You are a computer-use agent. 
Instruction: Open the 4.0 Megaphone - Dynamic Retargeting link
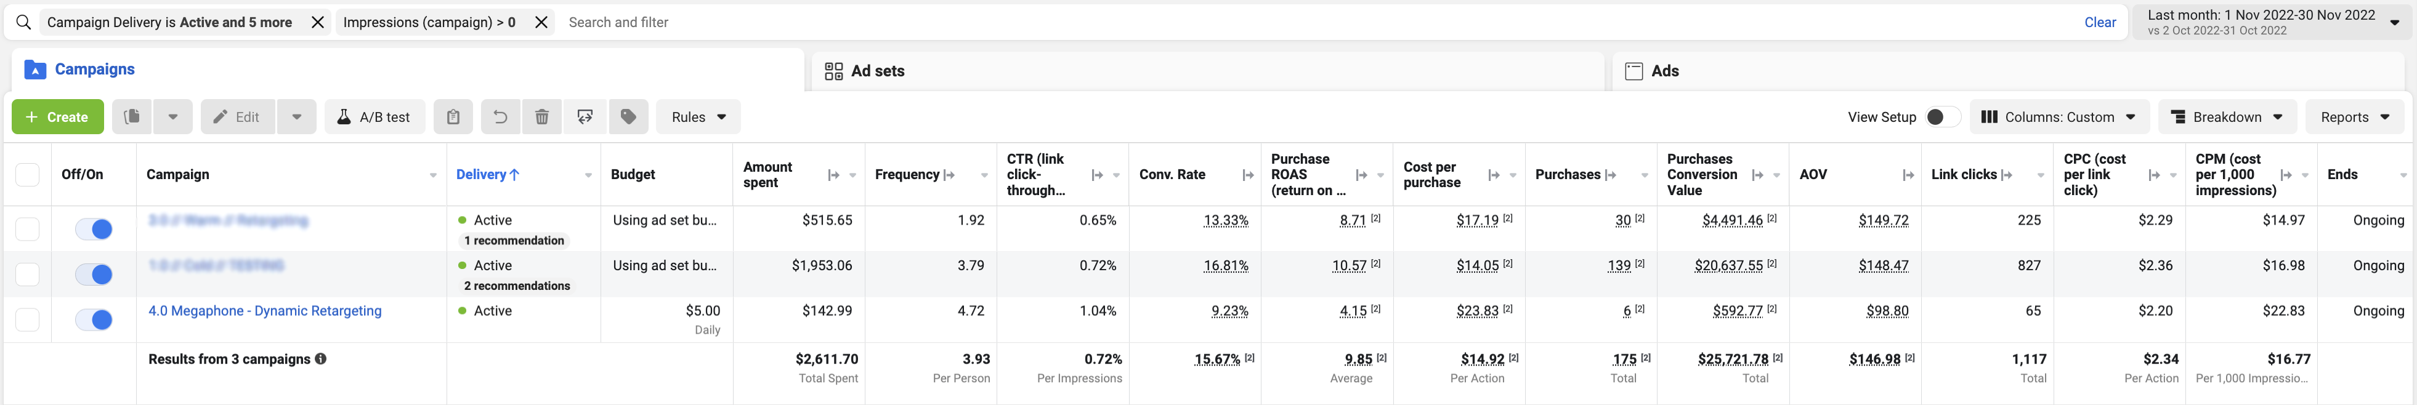pyautogui.click(x=265, y=311)
